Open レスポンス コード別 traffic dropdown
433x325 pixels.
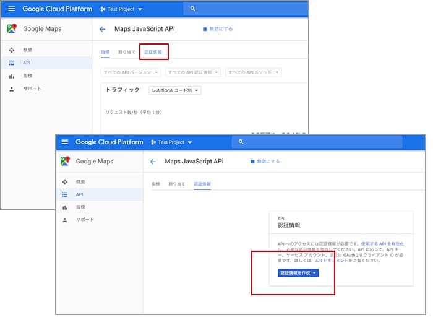click(x=175, y=90)
